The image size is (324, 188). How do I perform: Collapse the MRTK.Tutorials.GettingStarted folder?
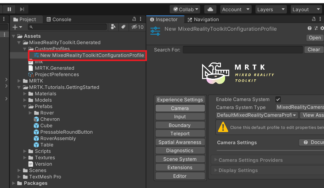tap(19, 87)
